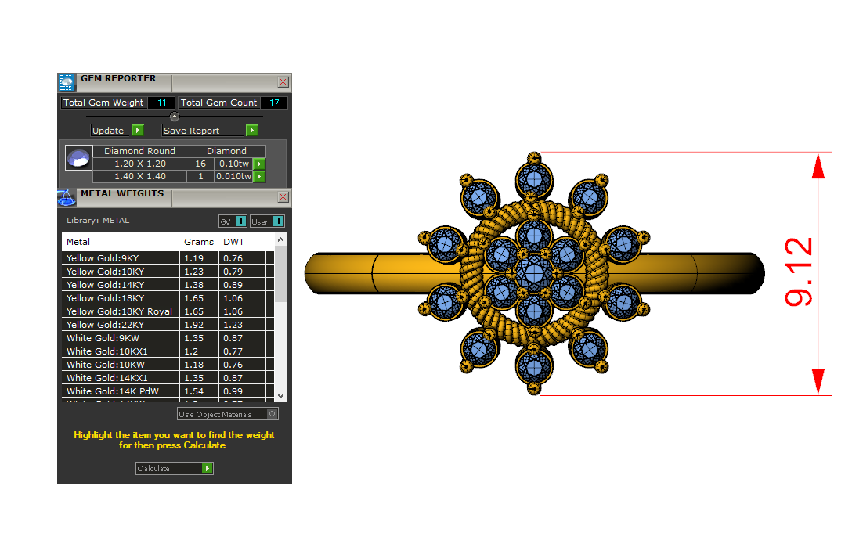Viewport: 852px width, 558px height.
Task: Click the Gem Reporter panel icon
Action: click(67, 82)
